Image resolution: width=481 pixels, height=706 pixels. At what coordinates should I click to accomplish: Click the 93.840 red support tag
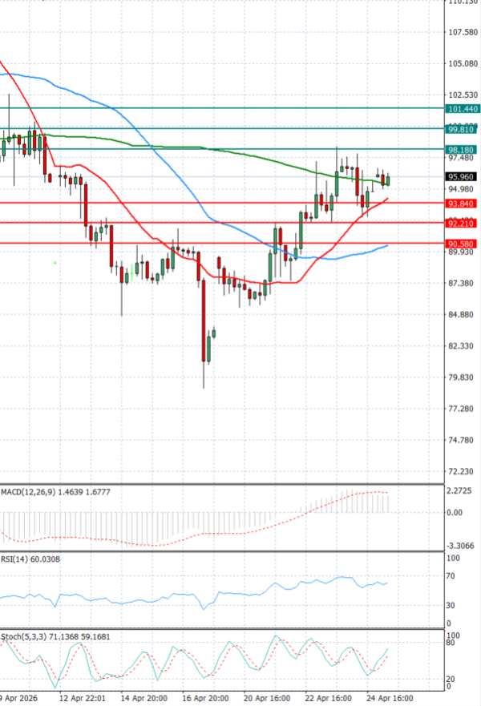(463, 204)
